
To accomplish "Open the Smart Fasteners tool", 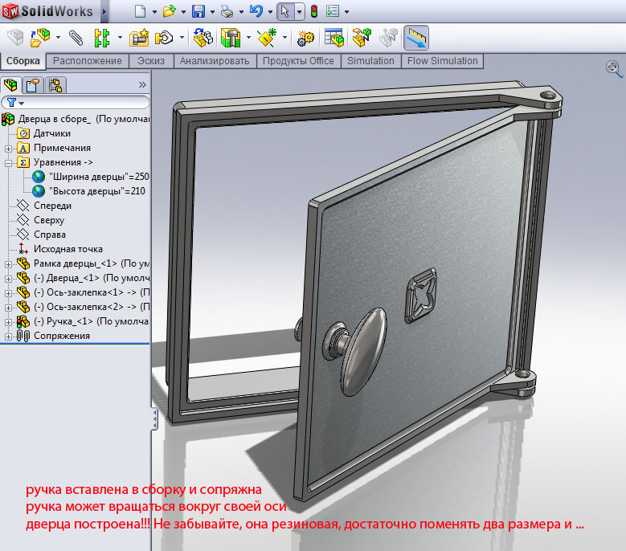I will [140, 37].
